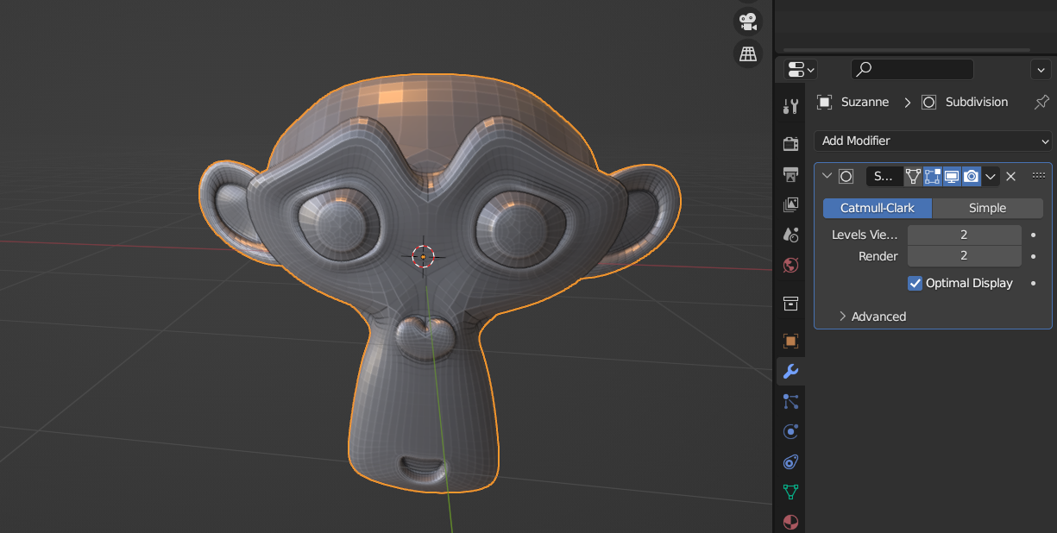The width and height of the screenshot is (1057, 533).
Task: Animate the Levels Viewport property dot
Action: tap(1033, 235)
